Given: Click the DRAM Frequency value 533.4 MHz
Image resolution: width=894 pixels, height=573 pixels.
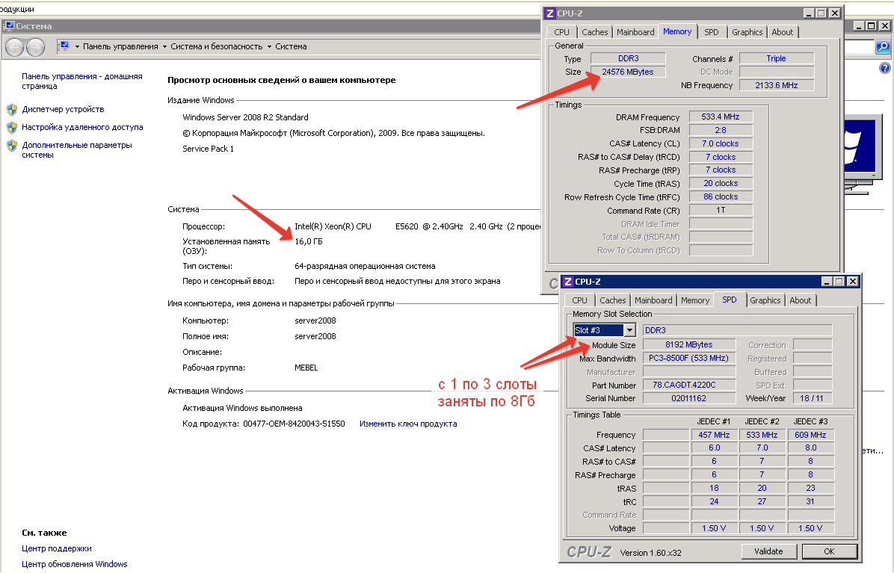Looking at the screenshot, I should click(x=721, y=117).
